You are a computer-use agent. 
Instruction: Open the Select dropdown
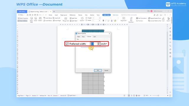tap(168, 19)
